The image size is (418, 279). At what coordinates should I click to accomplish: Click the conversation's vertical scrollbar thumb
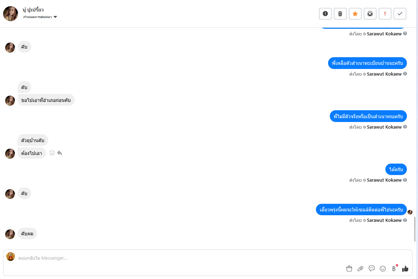415,229
